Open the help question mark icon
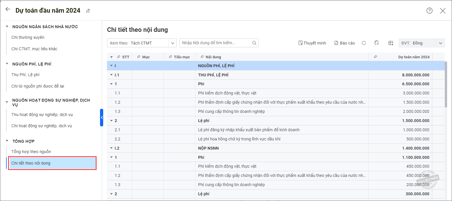This screenshot has height=201, width=452. 430,11
